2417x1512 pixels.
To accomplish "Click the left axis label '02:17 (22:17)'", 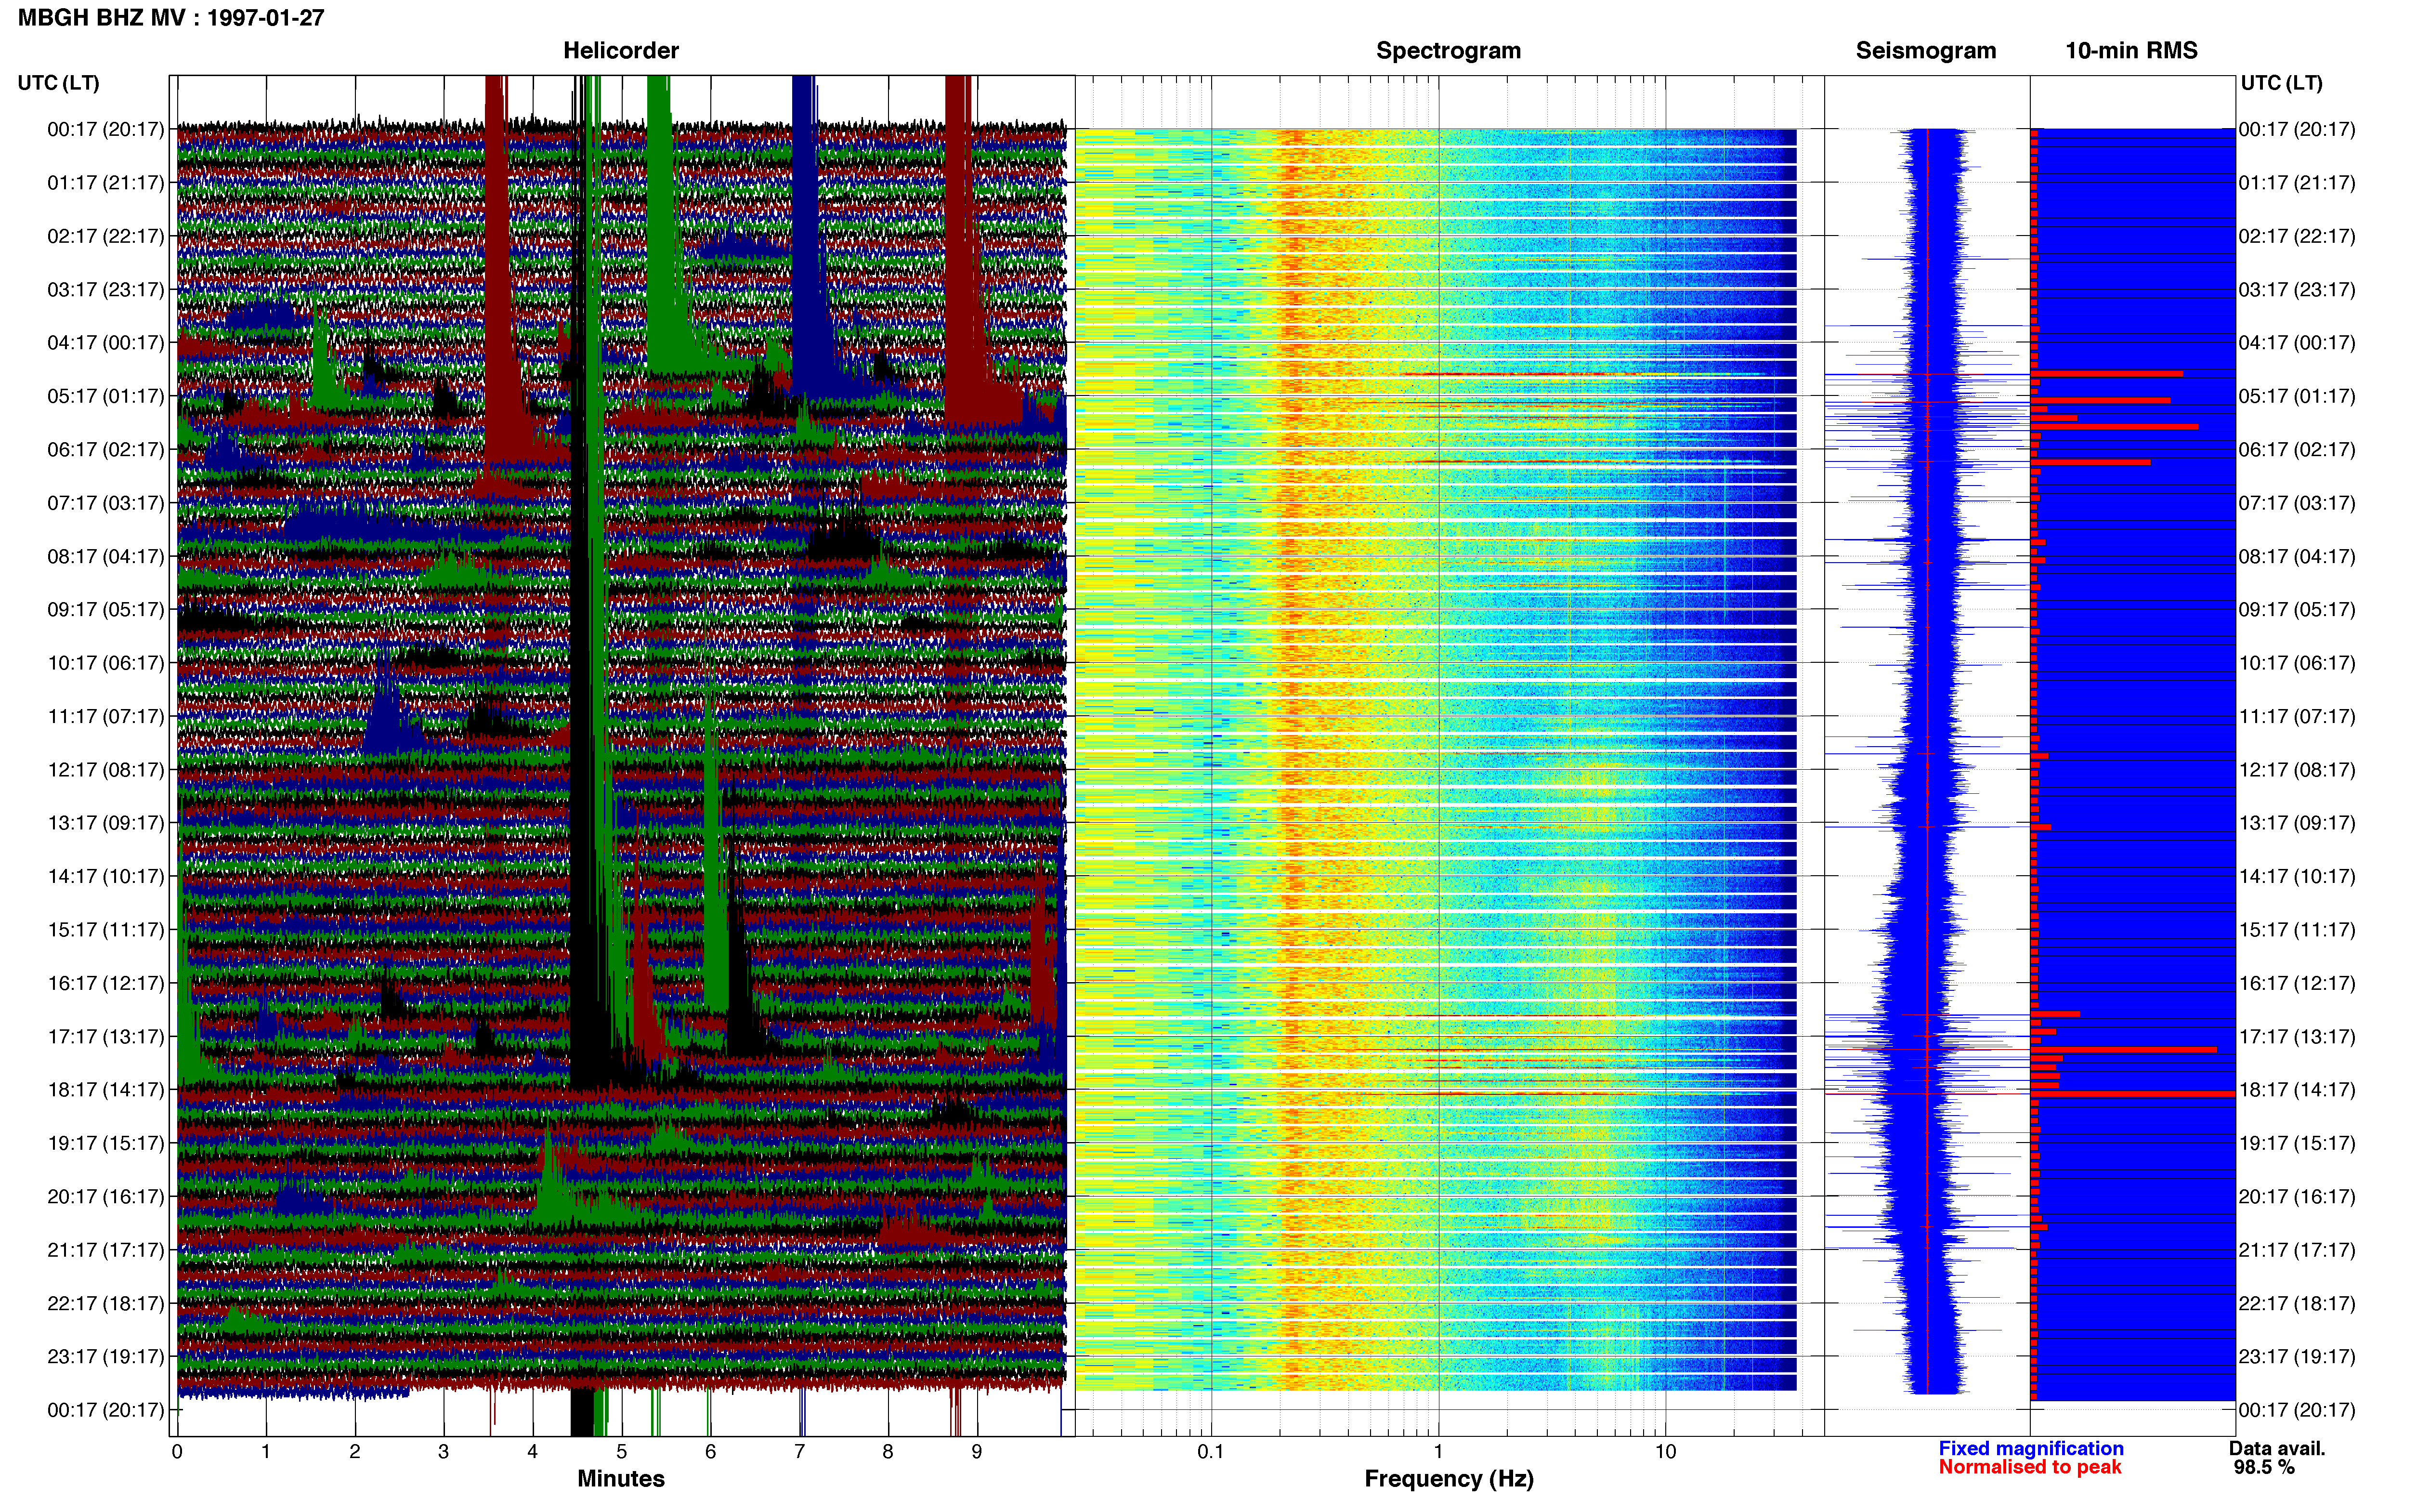I will pyautogui.click(x=106, y=236).
